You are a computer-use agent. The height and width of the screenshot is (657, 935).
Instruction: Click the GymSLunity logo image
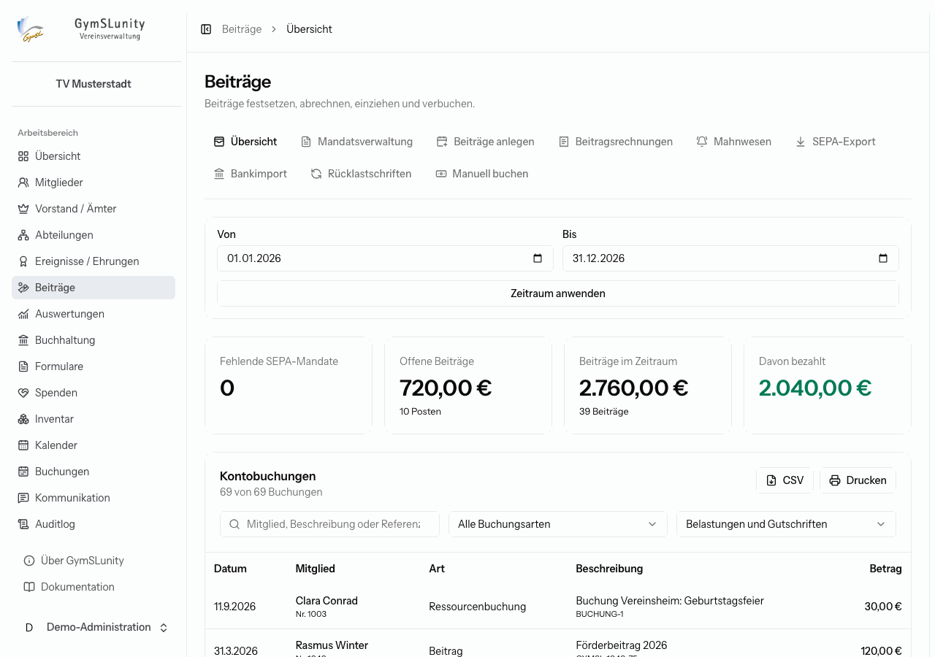click(31, 29)
